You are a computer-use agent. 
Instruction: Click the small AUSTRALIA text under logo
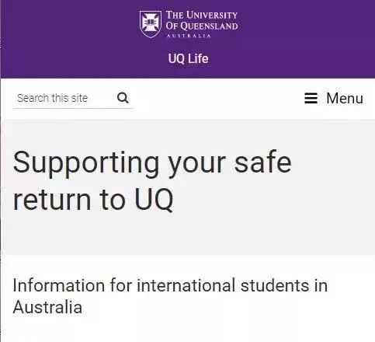(189, 36)
